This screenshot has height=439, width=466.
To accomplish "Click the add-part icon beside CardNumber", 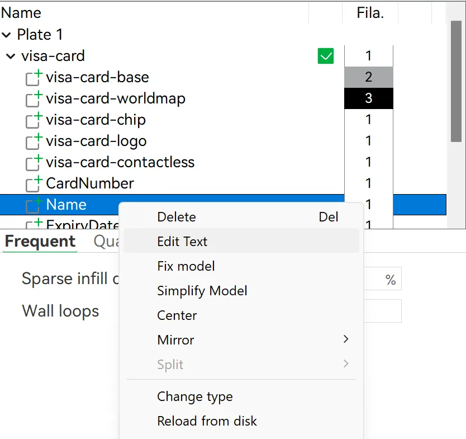I will tap(33, 183).
